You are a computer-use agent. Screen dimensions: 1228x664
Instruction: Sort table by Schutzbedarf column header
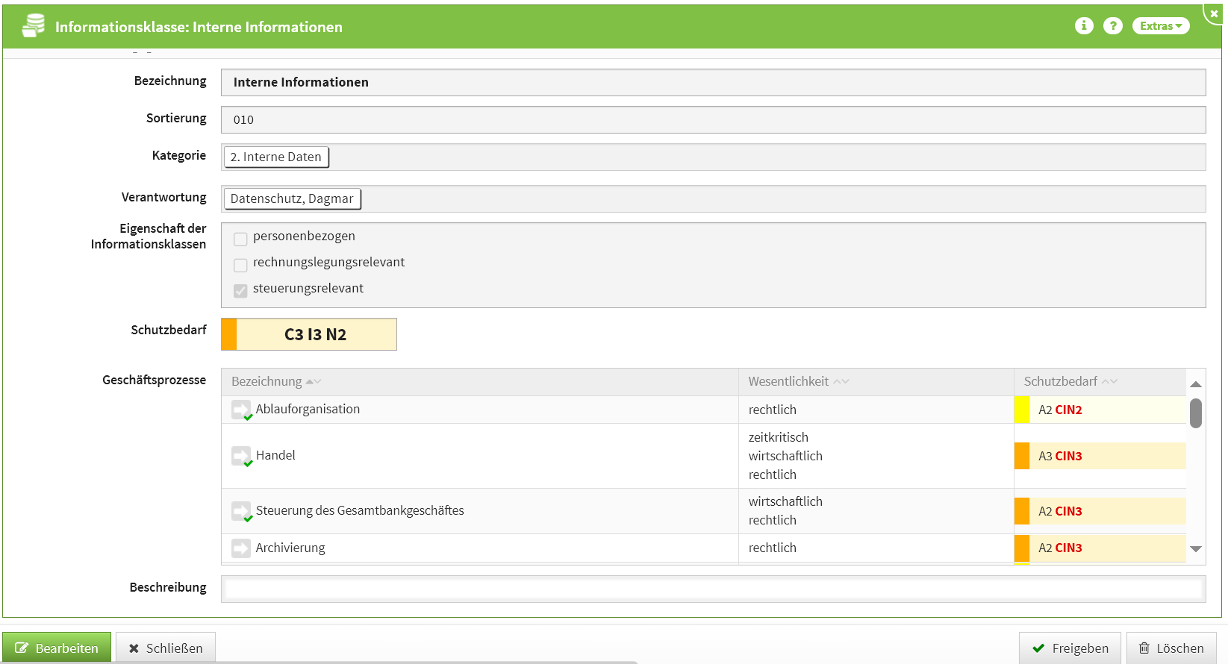pos(1061,381)
